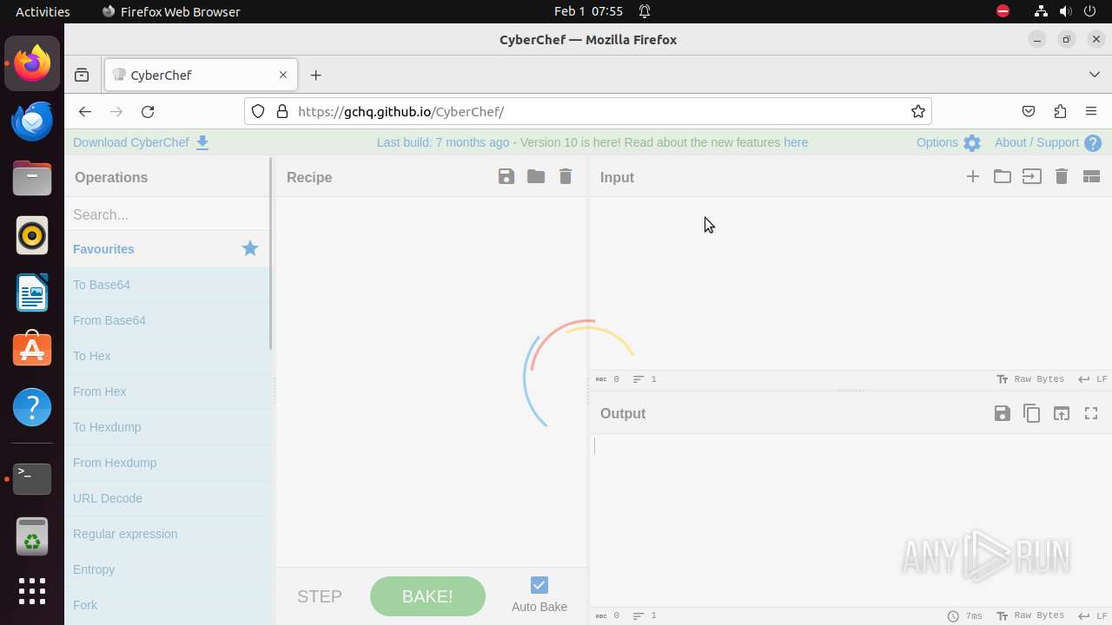The height and width of the screenshot is (625, 1112).
Task: Reset pane layout icon
Action: click(x=1091, y=176)
